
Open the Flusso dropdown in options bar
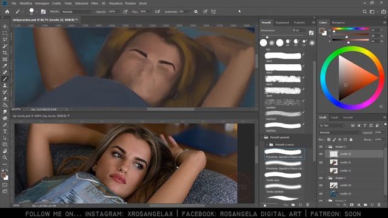pos(150,12)
